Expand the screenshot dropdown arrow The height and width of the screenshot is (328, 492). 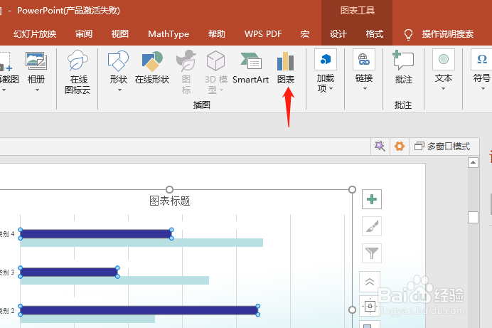[4, 90]
